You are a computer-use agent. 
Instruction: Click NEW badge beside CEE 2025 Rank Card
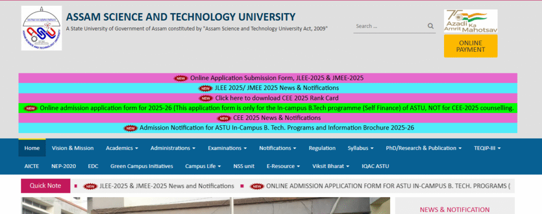pyautogui.click(x=206, y=98)
